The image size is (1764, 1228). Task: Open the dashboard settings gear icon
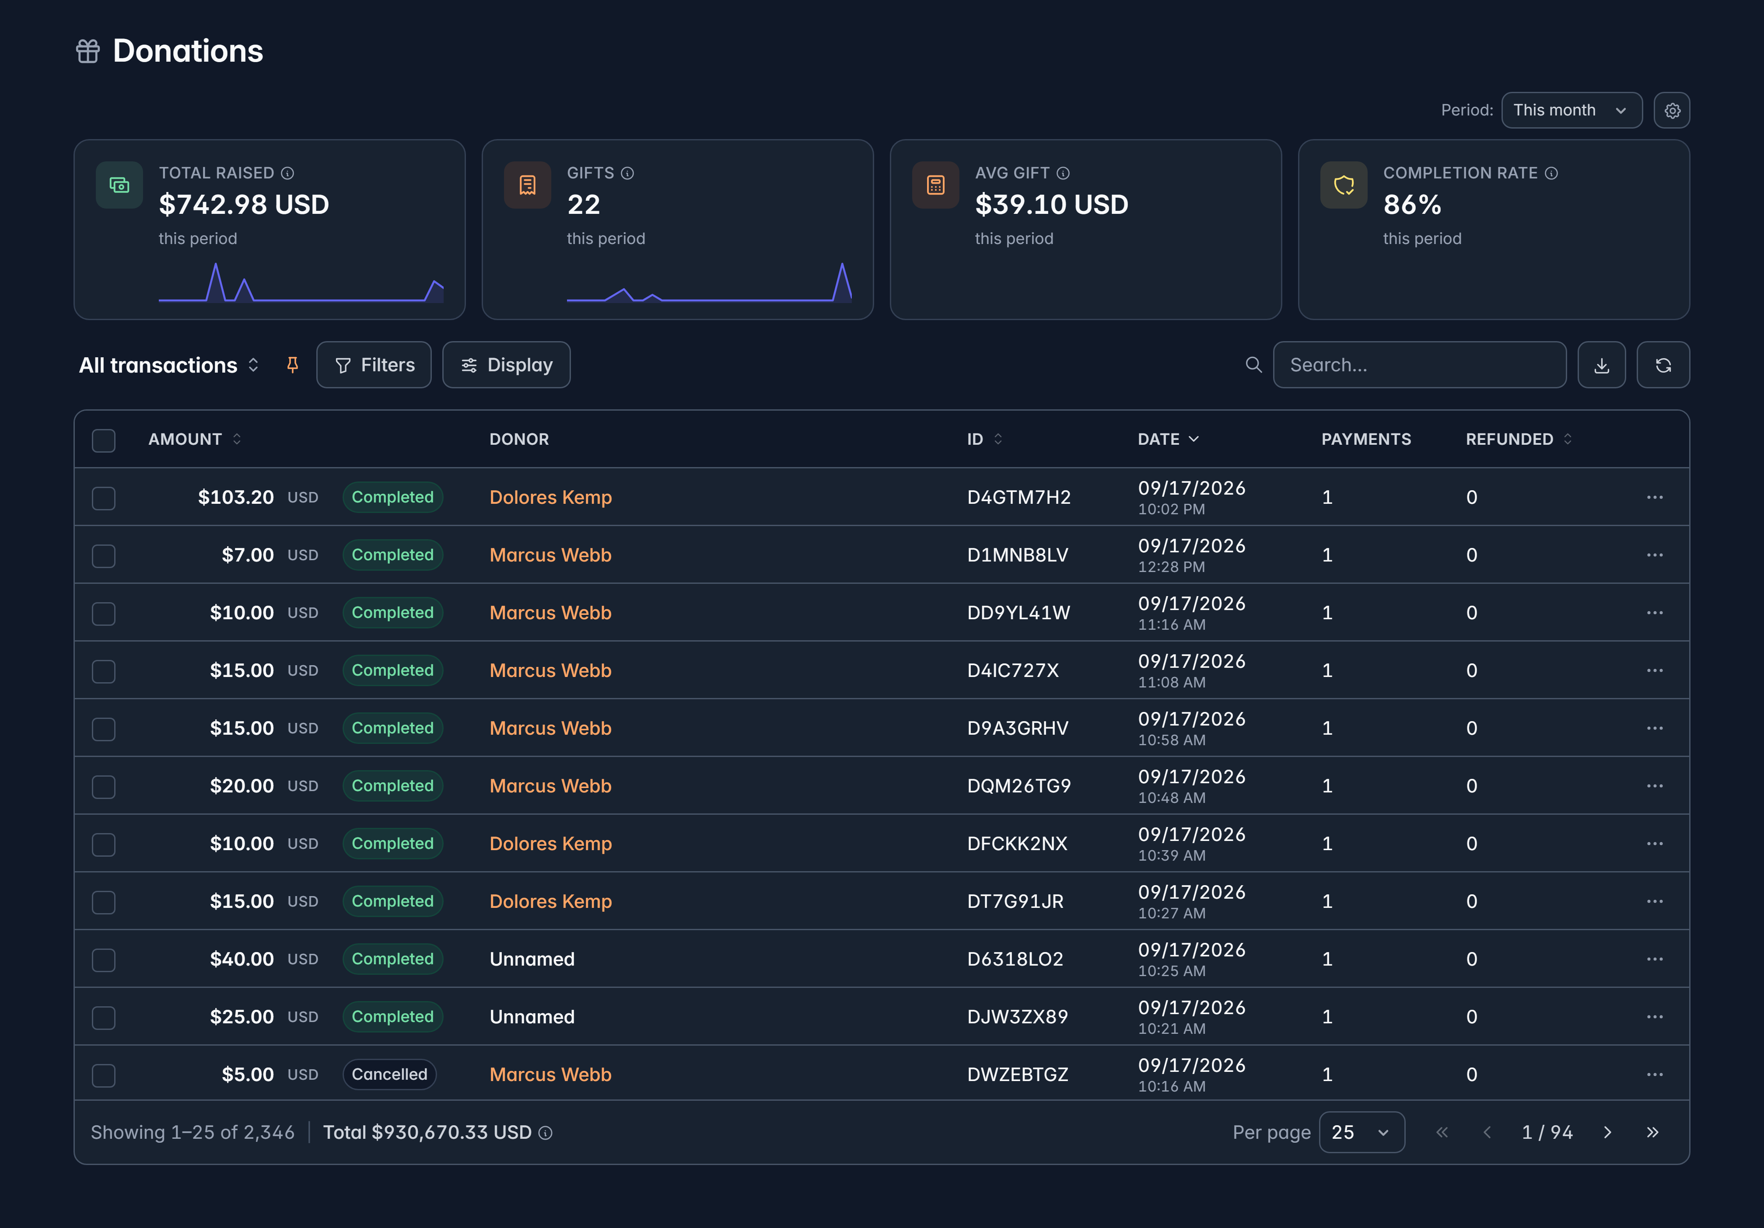(1672, 111)
